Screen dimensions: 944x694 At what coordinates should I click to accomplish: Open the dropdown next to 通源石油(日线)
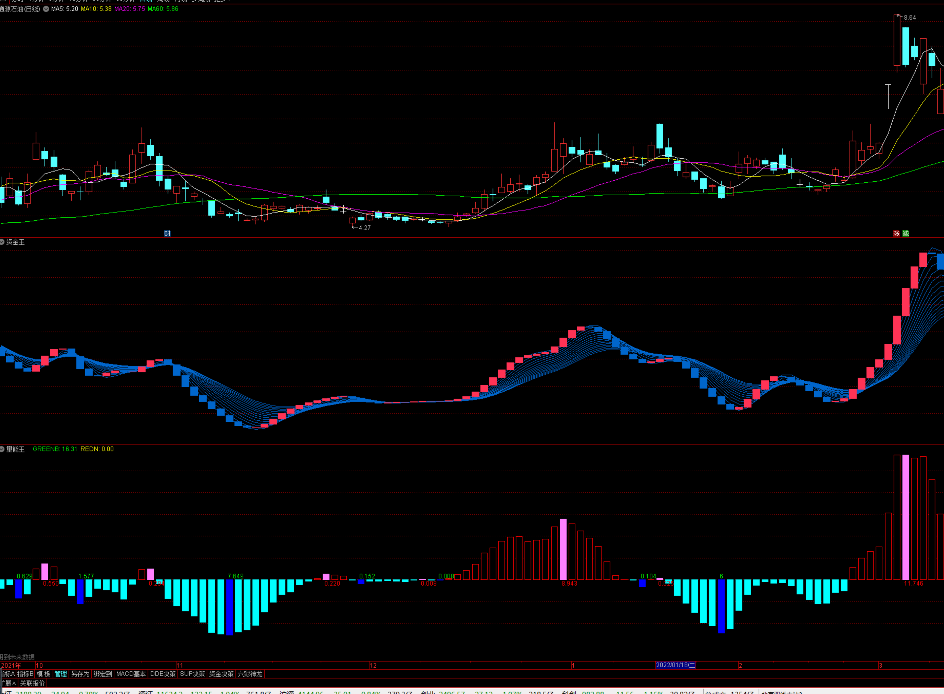46,9
